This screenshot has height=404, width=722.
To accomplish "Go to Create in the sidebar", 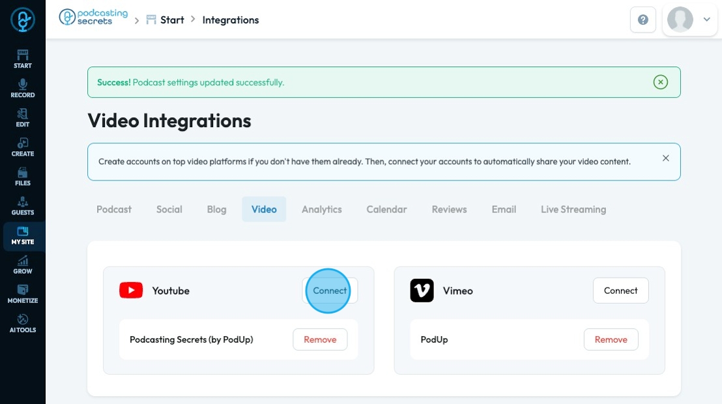I will [23, 147].
